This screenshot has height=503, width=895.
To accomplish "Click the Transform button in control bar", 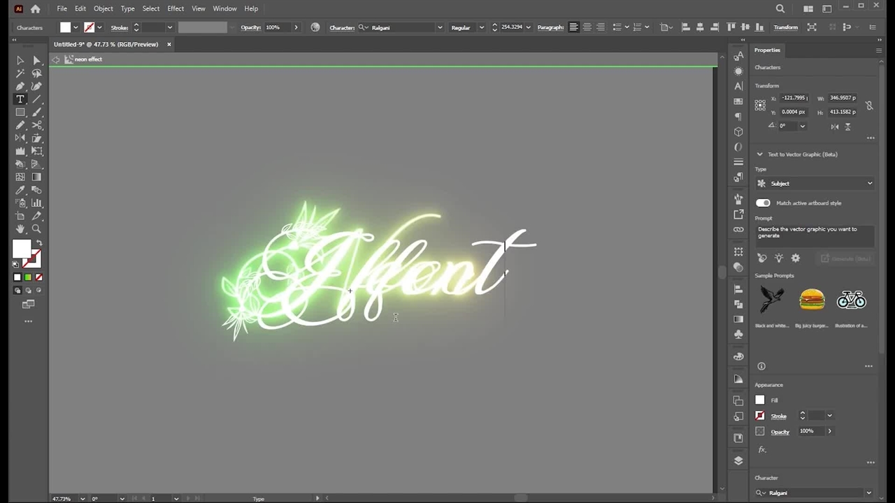I will pyautogui.click(x=785, y=27).
